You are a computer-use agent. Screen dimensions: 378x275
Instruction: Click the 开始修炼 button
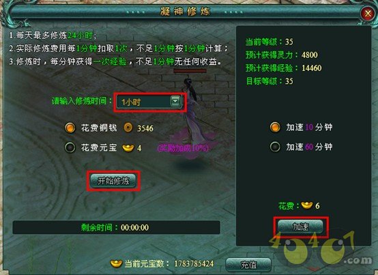pos(113,181)
